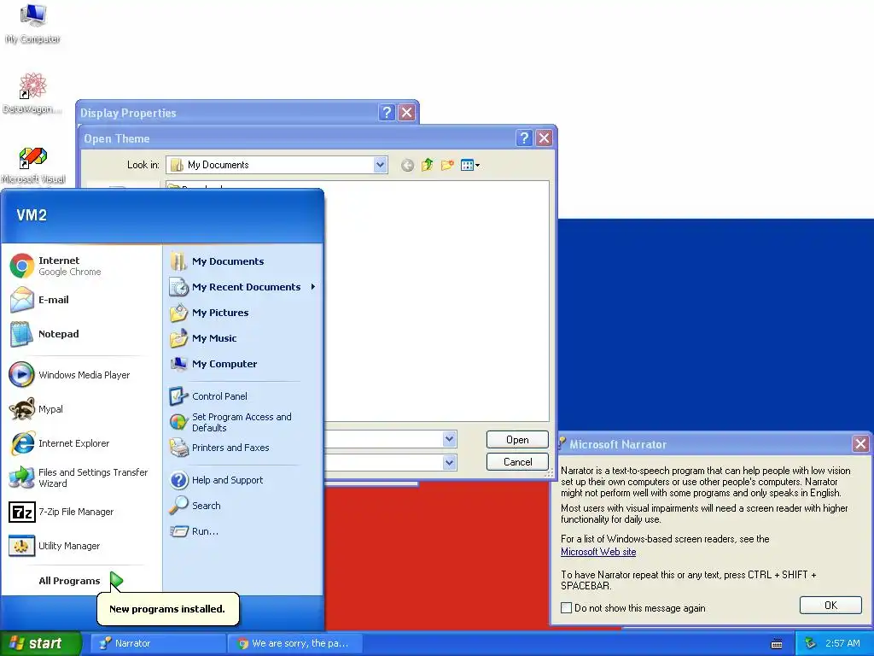874x656 pixels.
Task: Click the Open button
Action: pyautogui.click(x=517, y=440)
